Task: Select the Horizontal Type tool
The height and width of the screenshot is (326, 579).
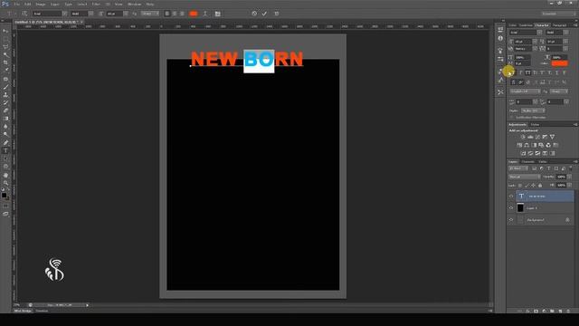Action: pyautogui.click(x=5, y=151)
